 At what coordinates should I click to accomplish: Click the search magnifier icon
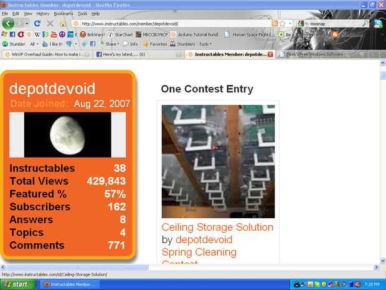365,24
